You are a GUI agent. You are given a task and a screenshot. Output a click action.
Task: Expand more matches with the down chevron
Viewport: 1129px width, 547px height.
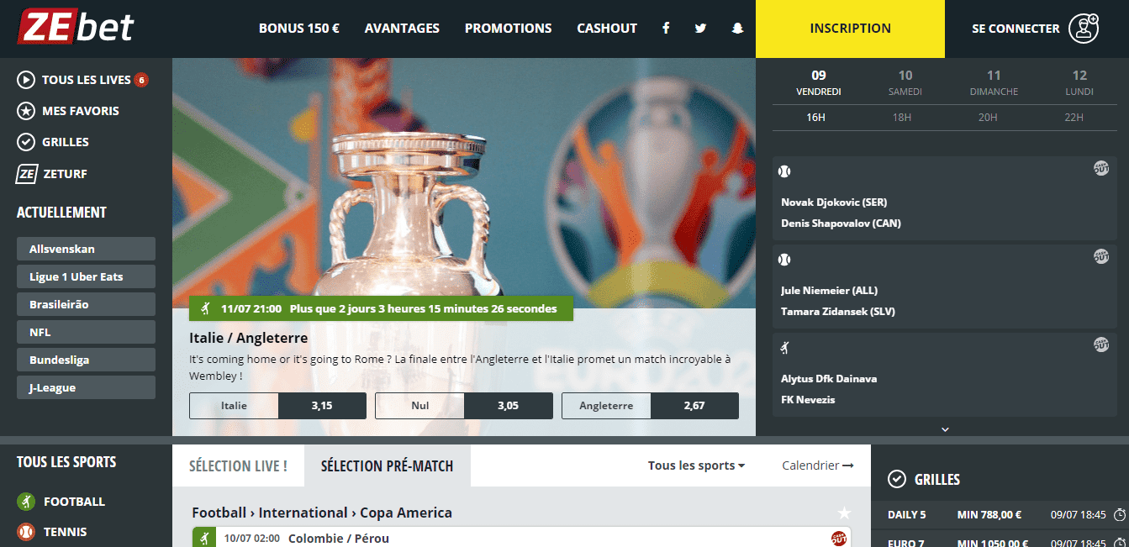(945, 429)
